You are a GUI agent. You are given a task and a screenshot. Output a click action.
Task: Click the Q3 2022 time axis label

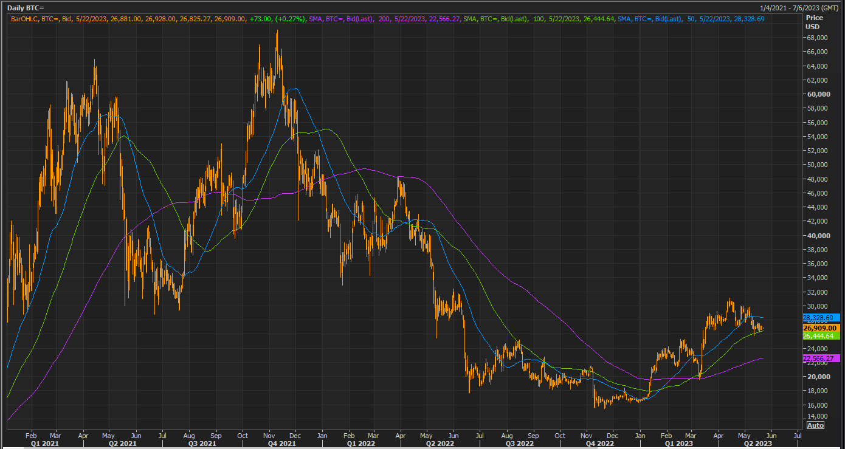tap(520, 444)
